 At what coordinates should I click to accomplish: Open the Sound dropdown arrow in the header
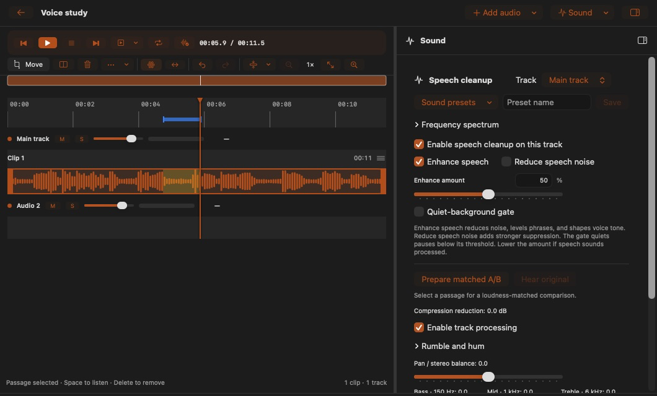pyautogui.click(x=606, y=12)
